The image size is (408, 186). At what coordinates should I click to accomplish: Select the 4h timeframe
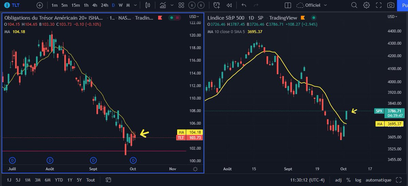coord(95,5)
